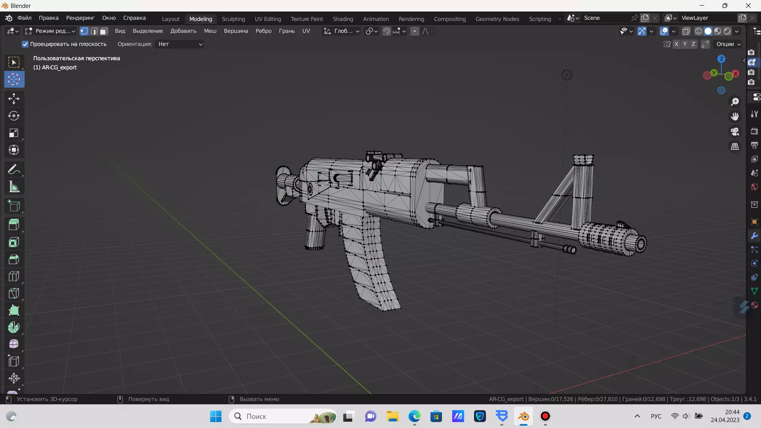Choose the Extrude Region tool
The width and height of the screenshot is (761, 428).
(14, 225)
